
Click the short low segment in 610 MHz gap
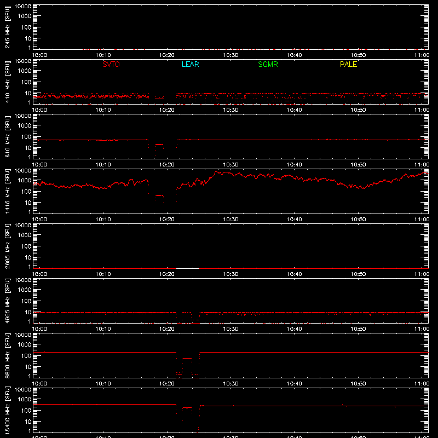coord(159,145)
